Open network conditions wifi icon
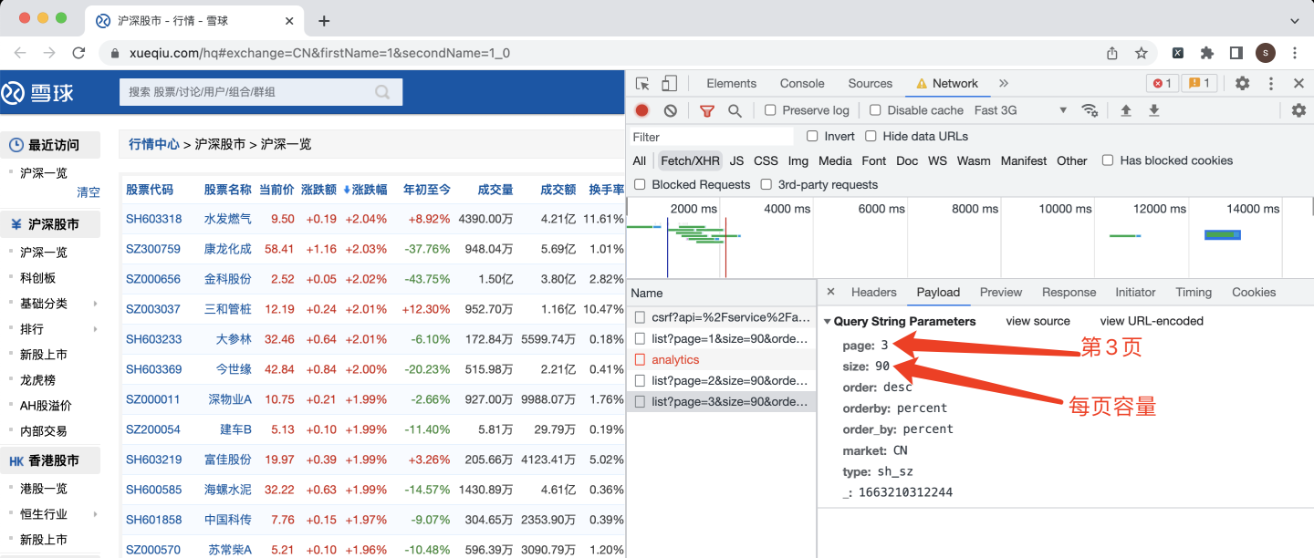Image resolution: width=1314 pixels, height=558 pixels. [1090, 110]
